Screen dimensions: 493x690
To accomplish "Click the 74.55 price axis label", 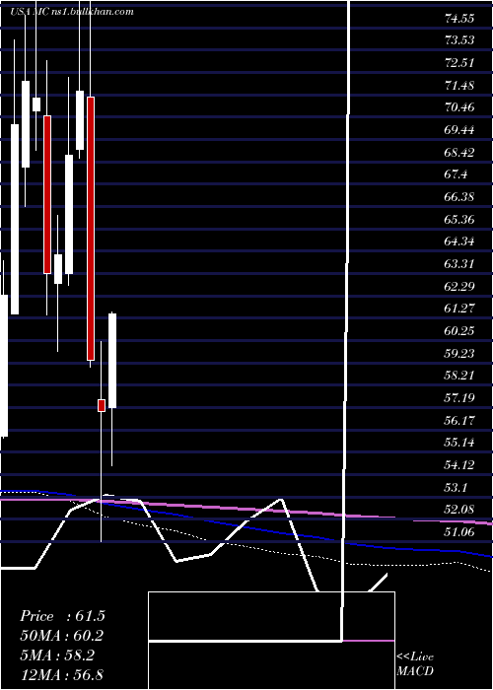I will [x=459, y=19].
